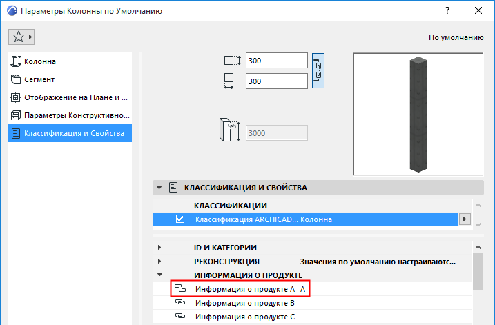The height and width of the screenshot is (325, 495).
Task: Click the classification list icon in the sidebar
Action: pyautogui.click(x=16, y=133)
